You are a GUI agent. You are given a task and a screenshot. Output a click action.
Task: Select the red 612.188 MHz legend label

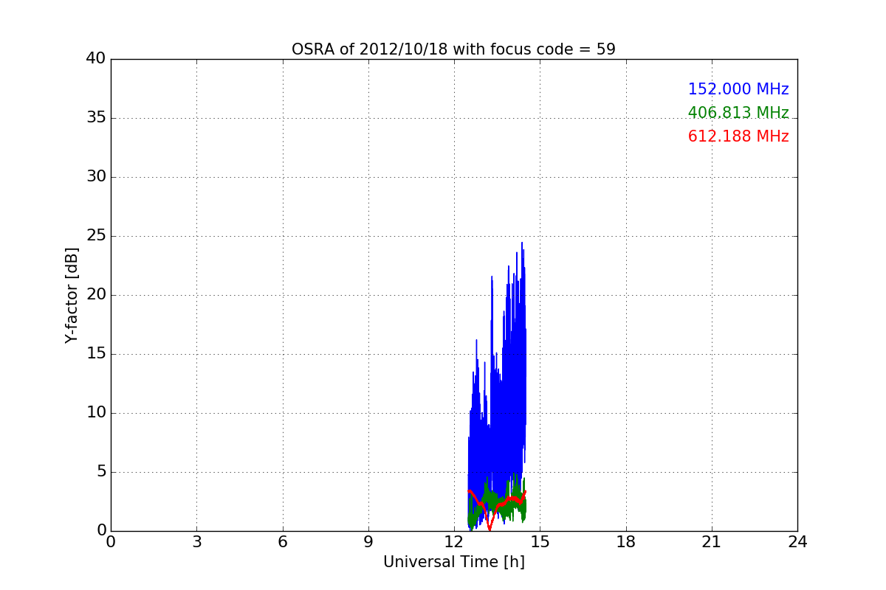(x=738, y=136)
